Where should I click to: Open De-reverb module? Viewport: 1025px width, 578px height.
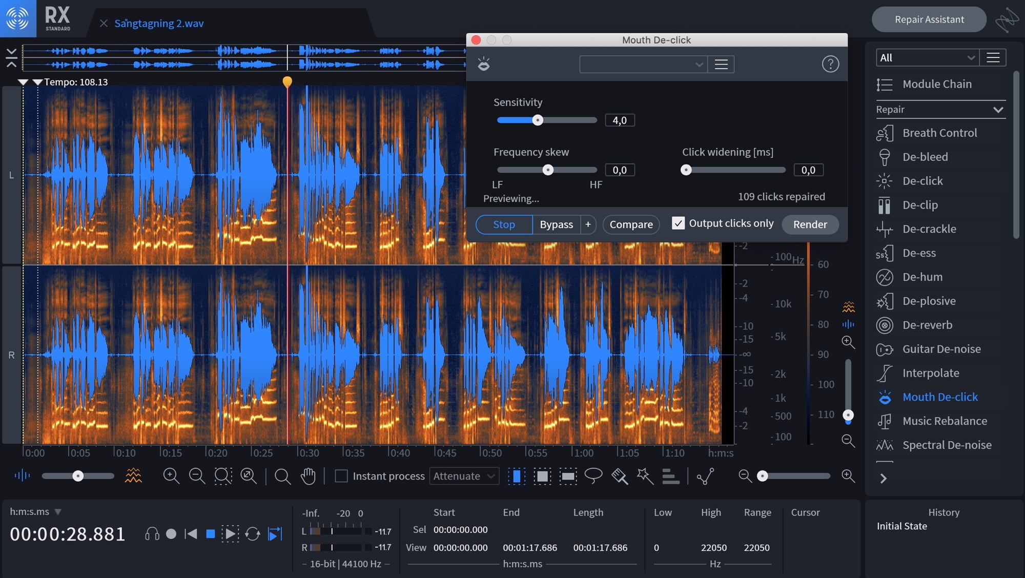[914, 325]
